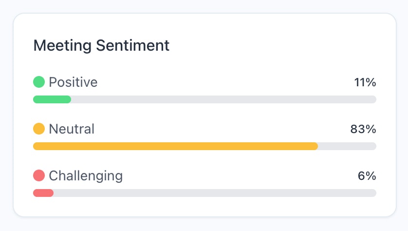Click the gray unfilled Challenging bar track

[214, 193]
